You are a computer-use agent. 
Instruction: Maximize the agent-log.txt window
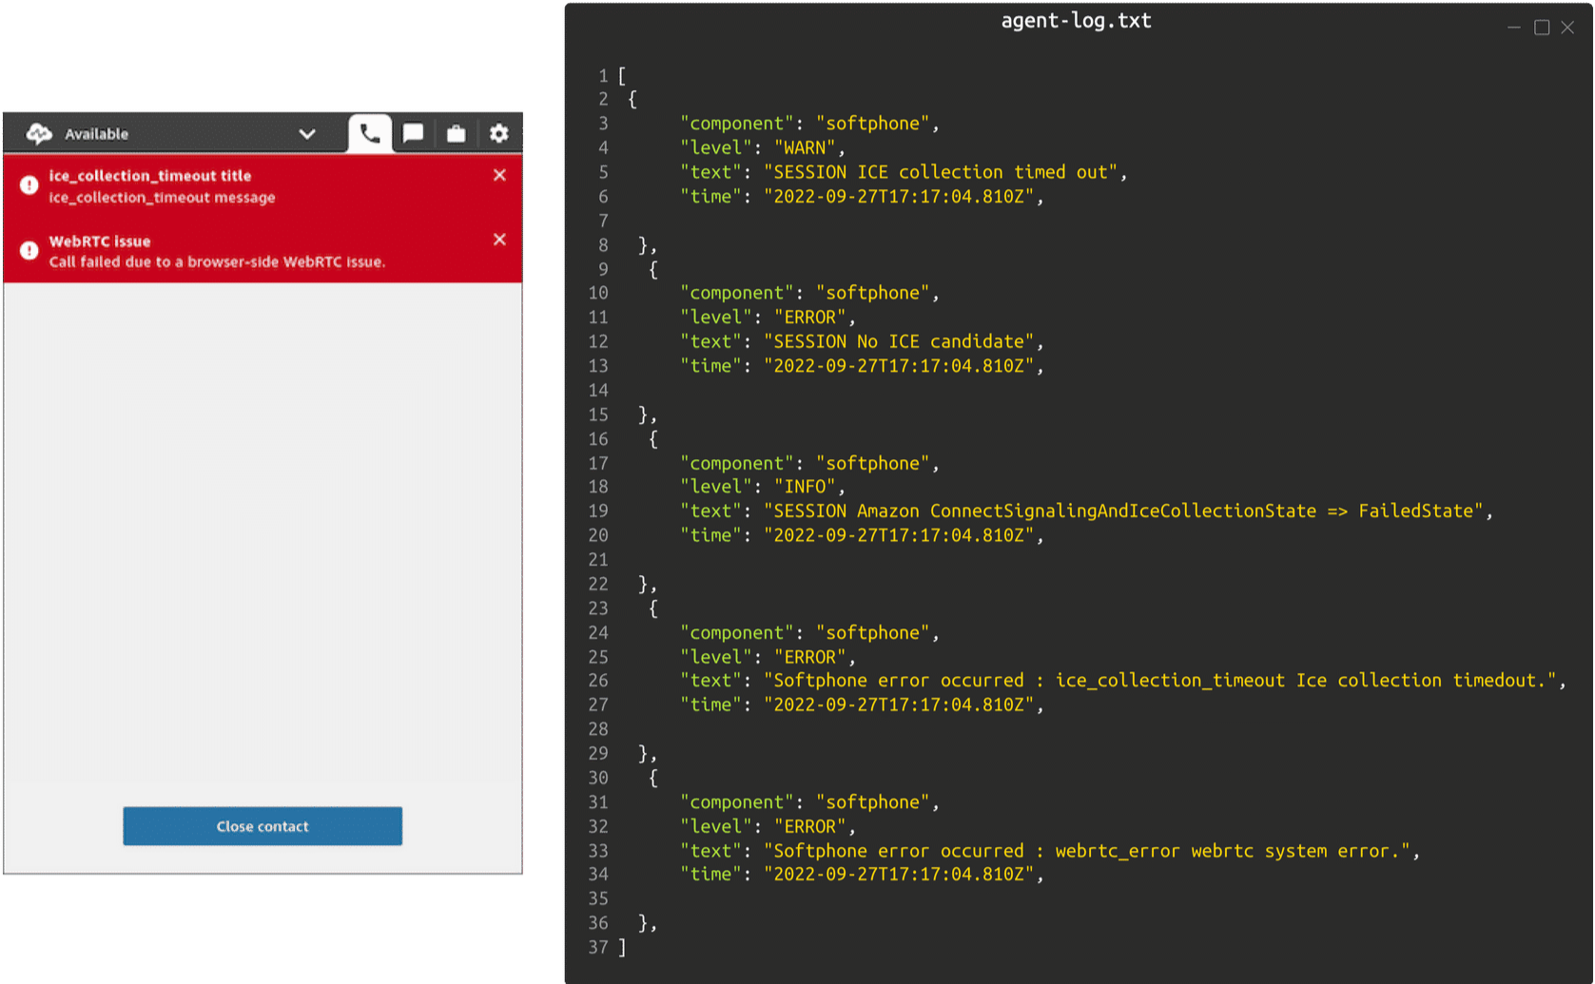[1542, 28]
